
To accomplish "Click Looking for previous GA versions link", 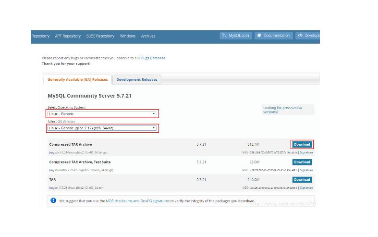I will (x=282, y=110).
